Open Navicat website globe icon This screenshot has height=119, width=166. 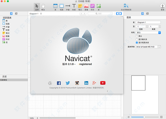[x=50, y=83]
